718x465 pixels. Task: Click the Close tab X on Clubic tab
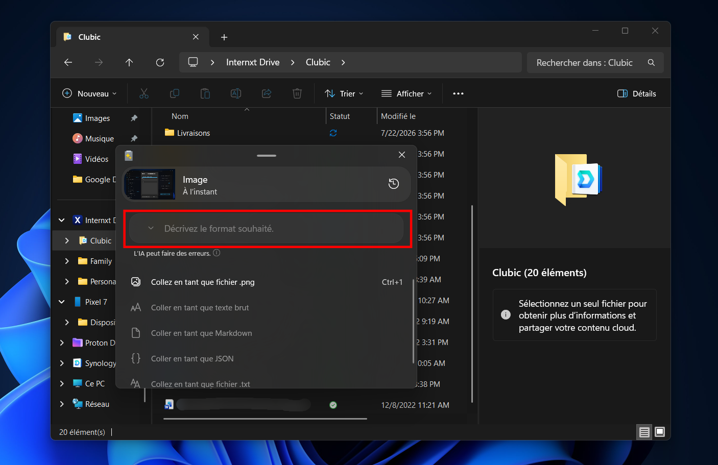(x=196, y=37)
